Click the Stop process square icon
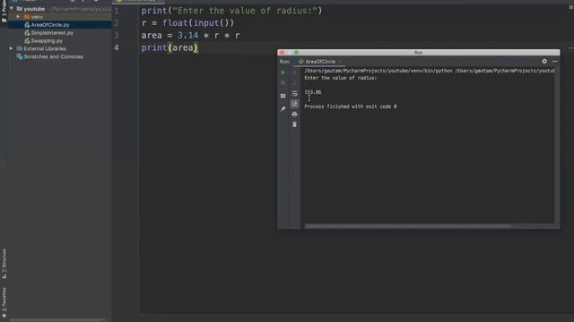The width and height of the screenshot is (574, 322). tap(283, 83)
